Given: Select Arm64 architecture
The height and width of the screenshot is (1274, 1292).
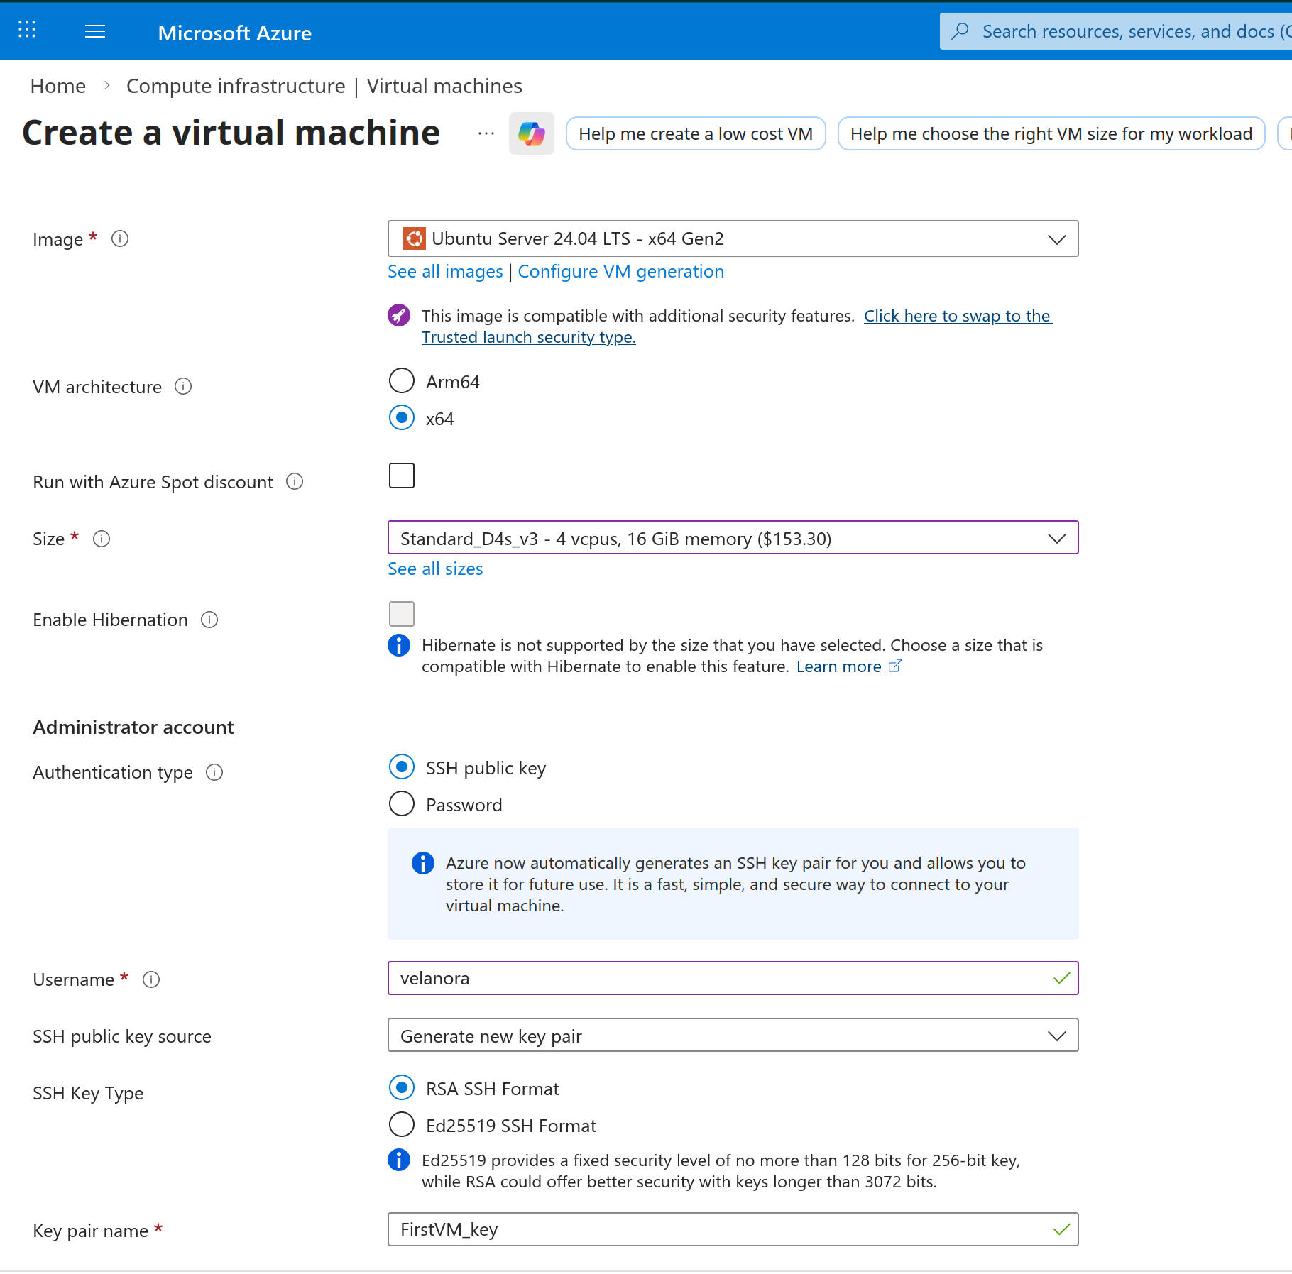Looking at the screenshot, I should 402,381.
